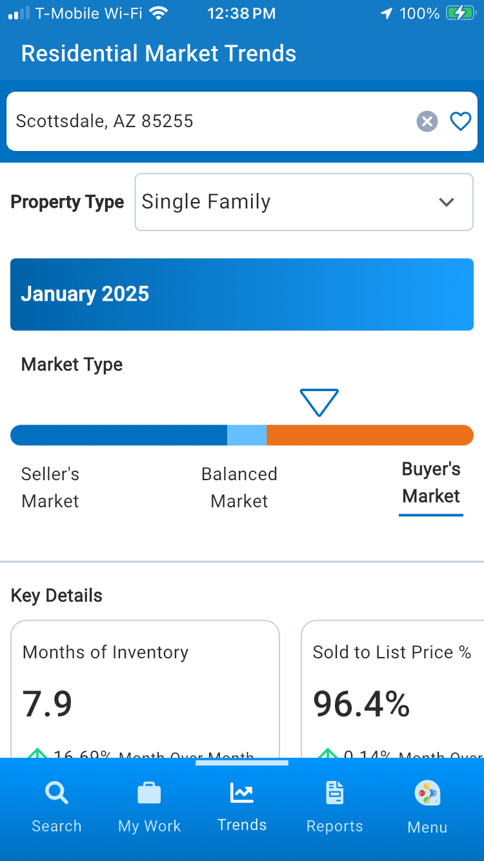Tap the dark blue seller's market segment
Viewport: 484px width, 861px height.
click(119, 435)
